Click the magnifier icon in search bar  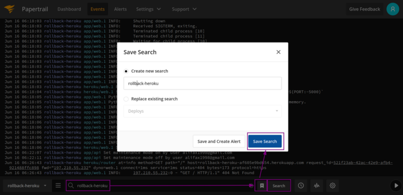pos(71,186)
